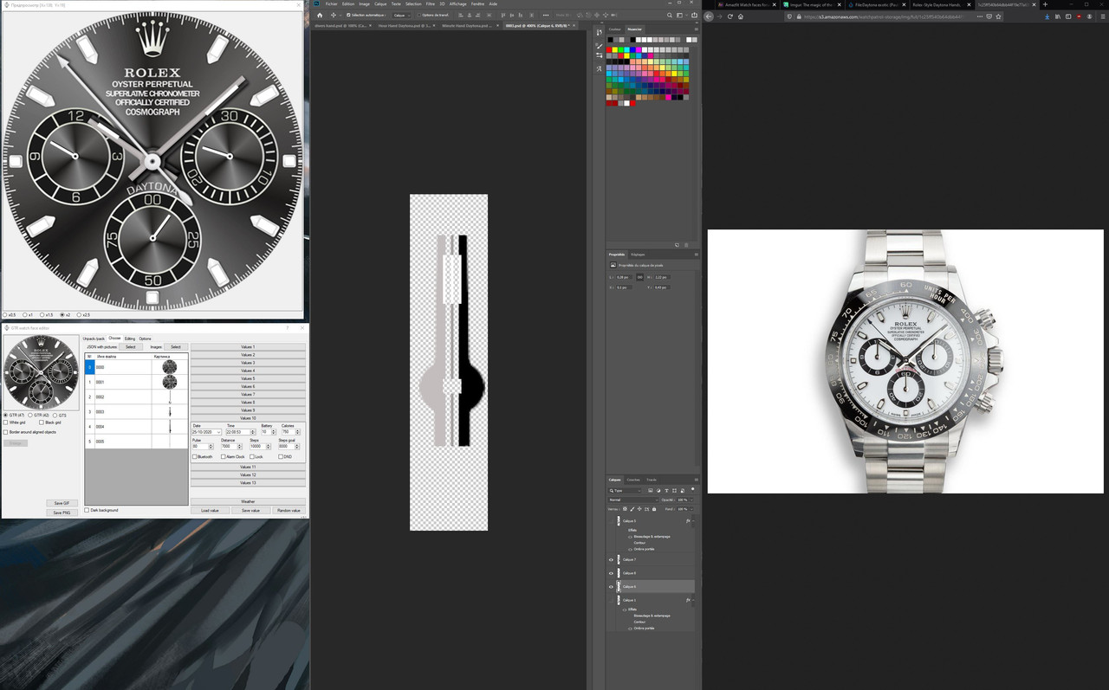This screenshot has width=1109, height=690.
Task: Click the Load value button
Action: [210, 510]
